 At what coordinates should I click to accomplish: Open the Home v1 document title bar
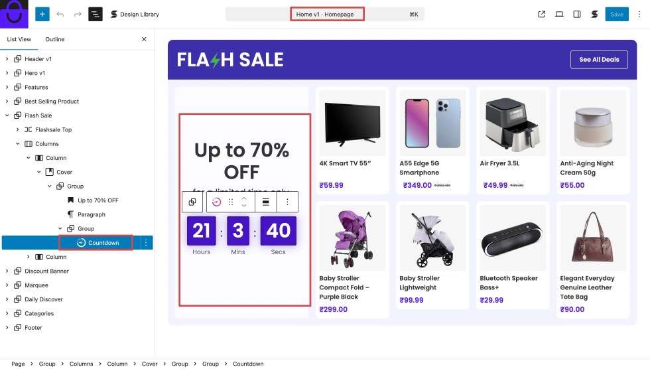pos(326,14)
